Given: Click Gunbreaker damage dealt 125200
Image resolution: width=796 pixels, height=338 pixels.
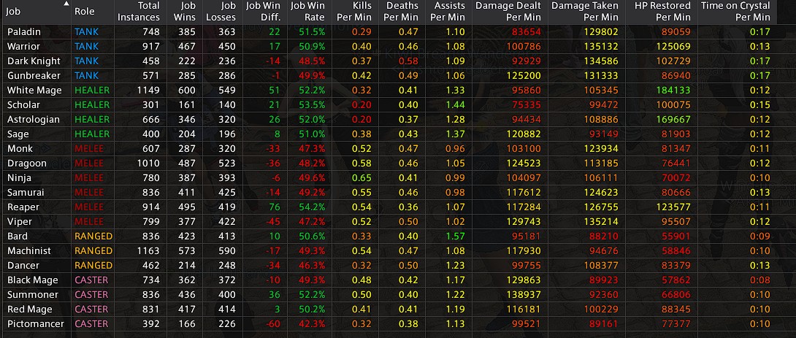Looking at the screenshot, I should [x=525, y=76].
